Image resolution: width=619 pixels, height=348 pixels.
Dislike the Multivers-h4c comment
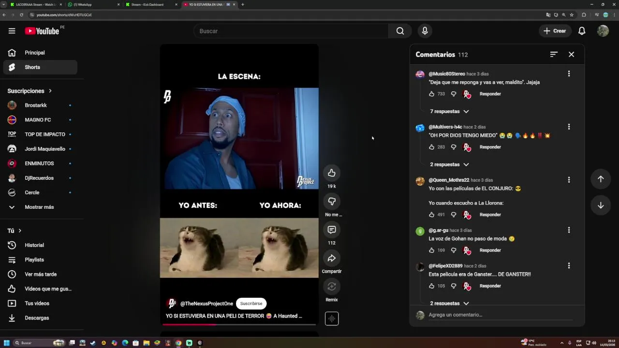point(454,147)
